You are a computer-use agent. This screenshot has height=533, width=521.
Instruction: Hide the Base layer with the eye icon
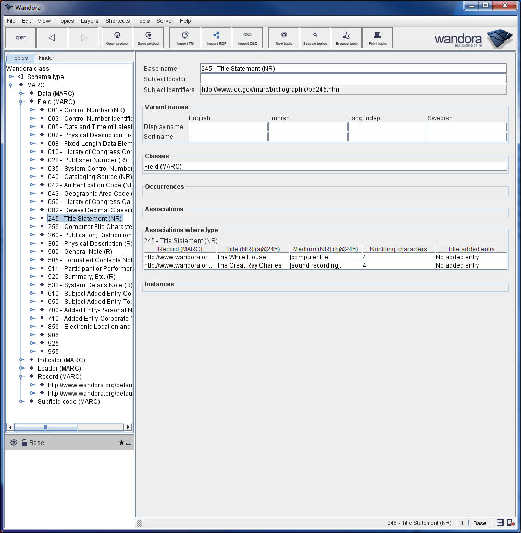pos(13,442)
